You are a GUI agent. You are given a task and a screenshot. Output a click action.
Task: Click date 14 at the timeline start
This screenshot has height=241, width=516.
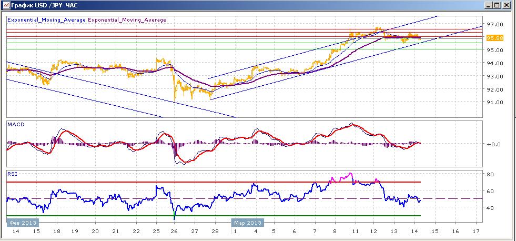[x=15, y=232]
